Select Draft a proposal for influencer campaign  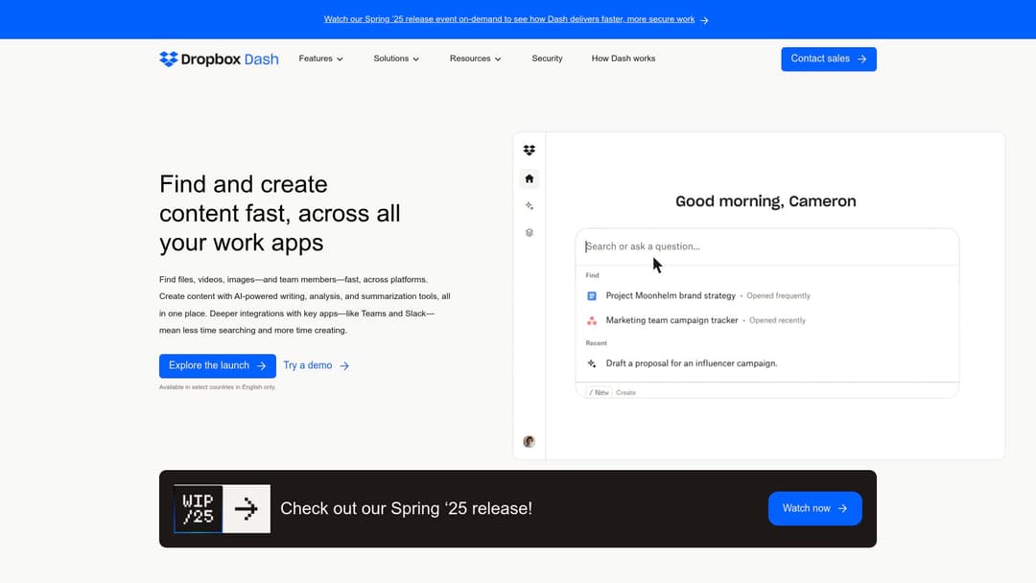(692, 363)
